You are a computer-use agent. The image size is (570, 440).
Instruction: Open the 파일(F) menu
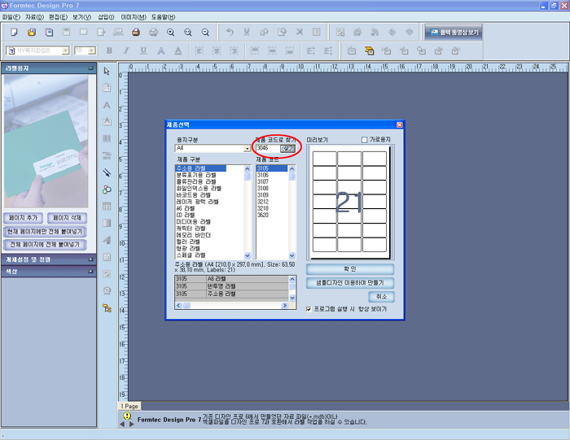point(11,17)
